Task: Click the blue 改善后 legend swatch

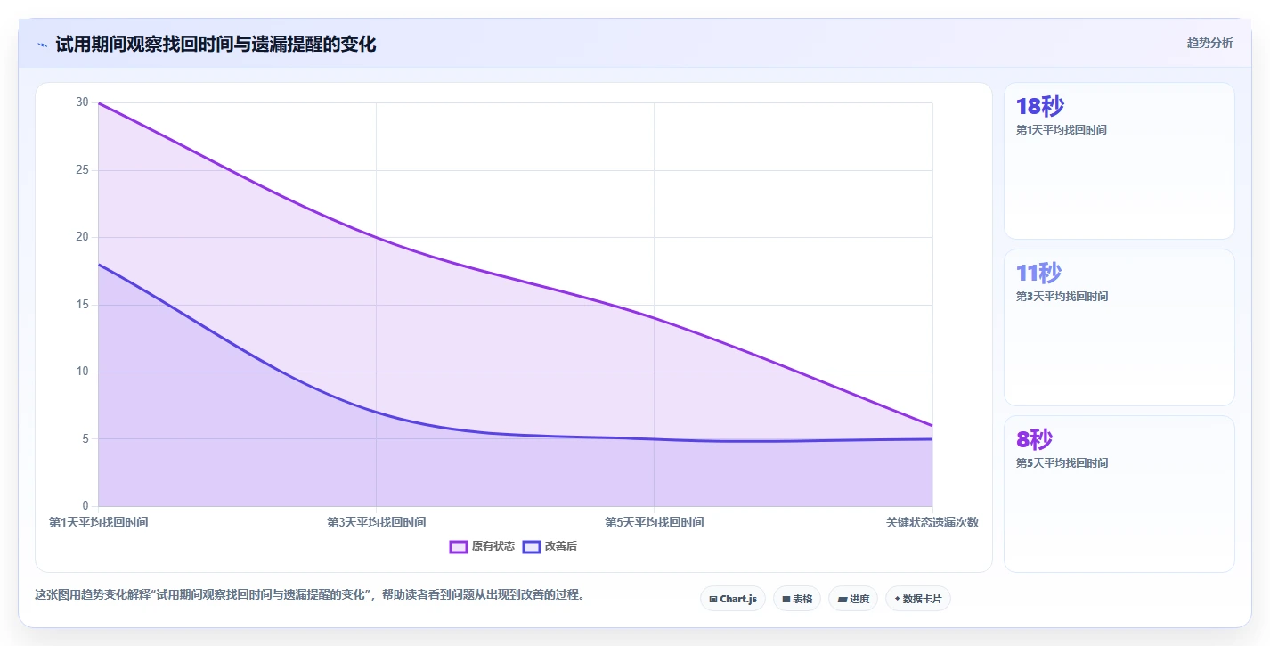Action: [531, 546]
